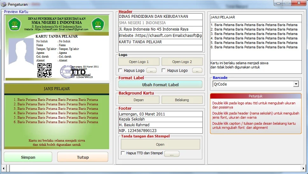
Task: Open the Barcode QrCode dropdown
Action: point(296,84)
